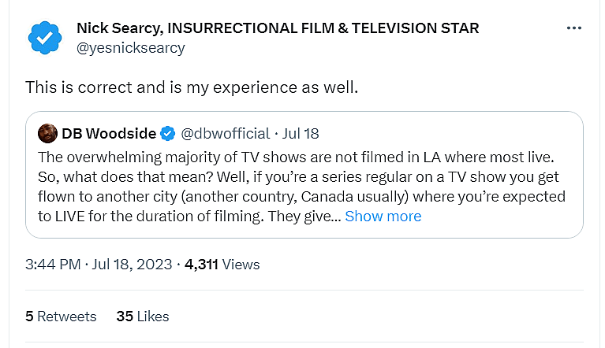Click Nick Searcy's verified badge avatar
The image size is (605, 348).
pos(44,38)
